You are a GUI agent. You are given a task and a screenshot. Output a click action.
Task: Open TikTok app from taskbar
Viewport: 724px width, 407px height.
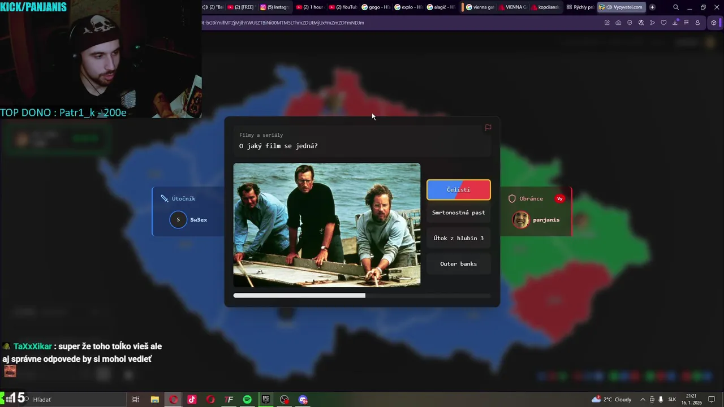coord(192,400)
